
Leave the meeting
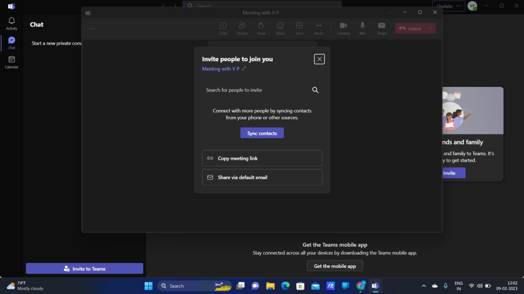coord(410,29)
